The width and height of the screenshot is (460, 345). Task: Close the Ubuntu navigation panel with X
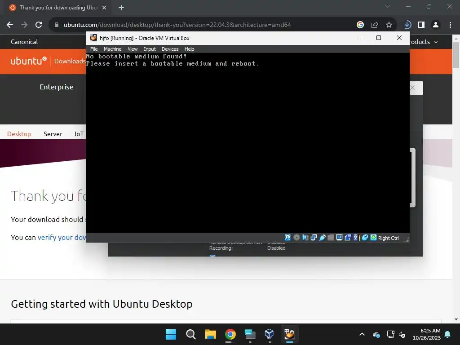click(x=412, y=88)
